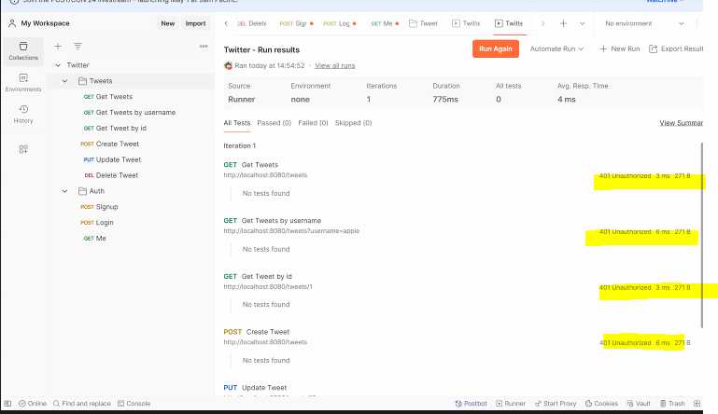Click the Online status indicator
The height and width of the screenshot is (414, 718).
33,404
